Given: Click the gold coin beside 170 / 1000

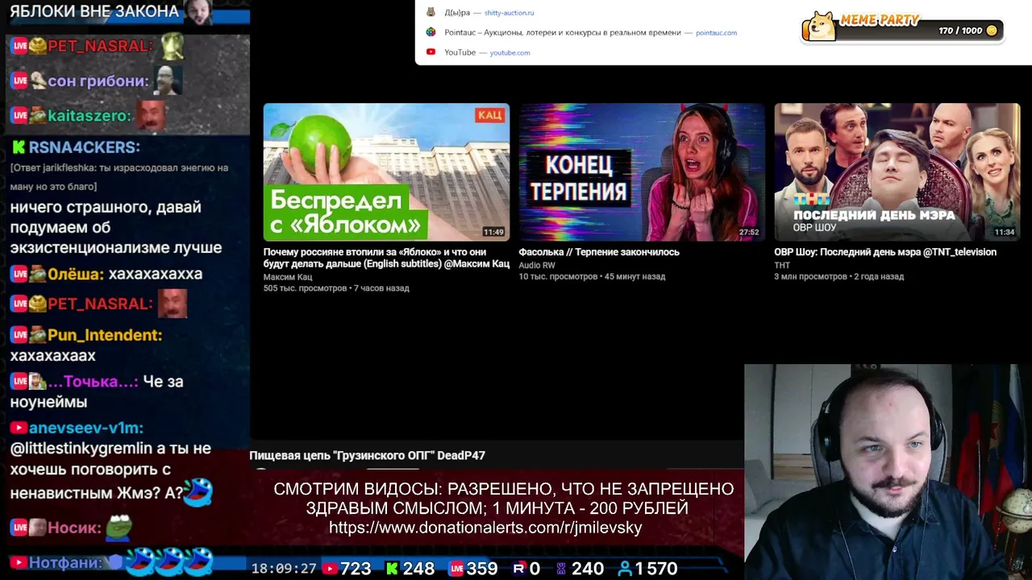Looking at the screenshot, I should point(992,31).
